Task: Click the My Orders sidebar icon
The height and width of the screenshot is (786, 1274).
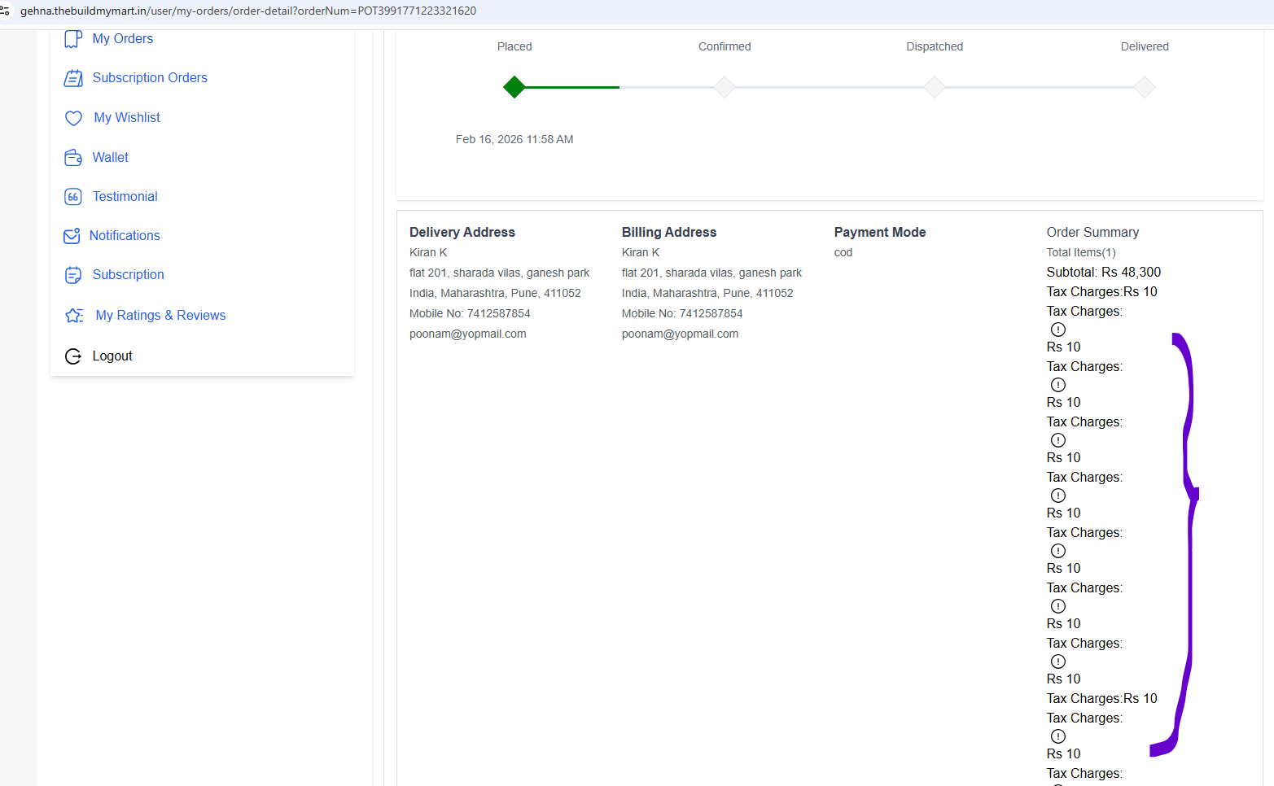Action: point(73,39)
